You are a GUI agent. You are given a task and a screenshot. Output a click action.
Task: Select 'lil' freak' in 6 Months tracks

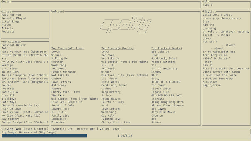(109, 79)
